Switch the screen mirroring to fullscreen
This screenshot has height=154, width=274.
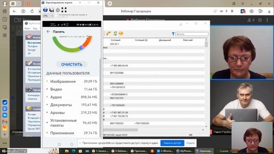(64, 10)
